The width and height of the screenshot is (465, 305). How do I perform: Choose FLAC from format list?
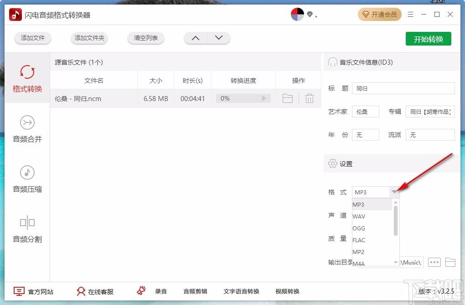[x=372, y=240]
